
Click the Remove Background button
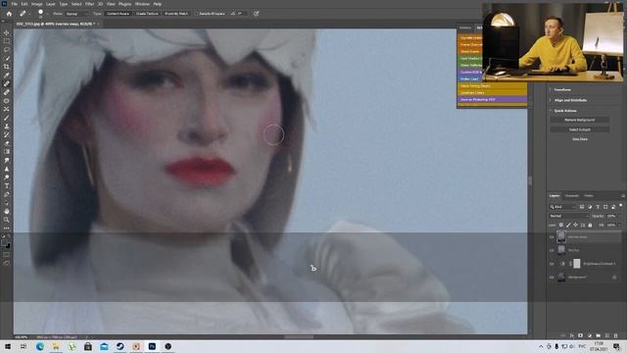tap(579, 120)
